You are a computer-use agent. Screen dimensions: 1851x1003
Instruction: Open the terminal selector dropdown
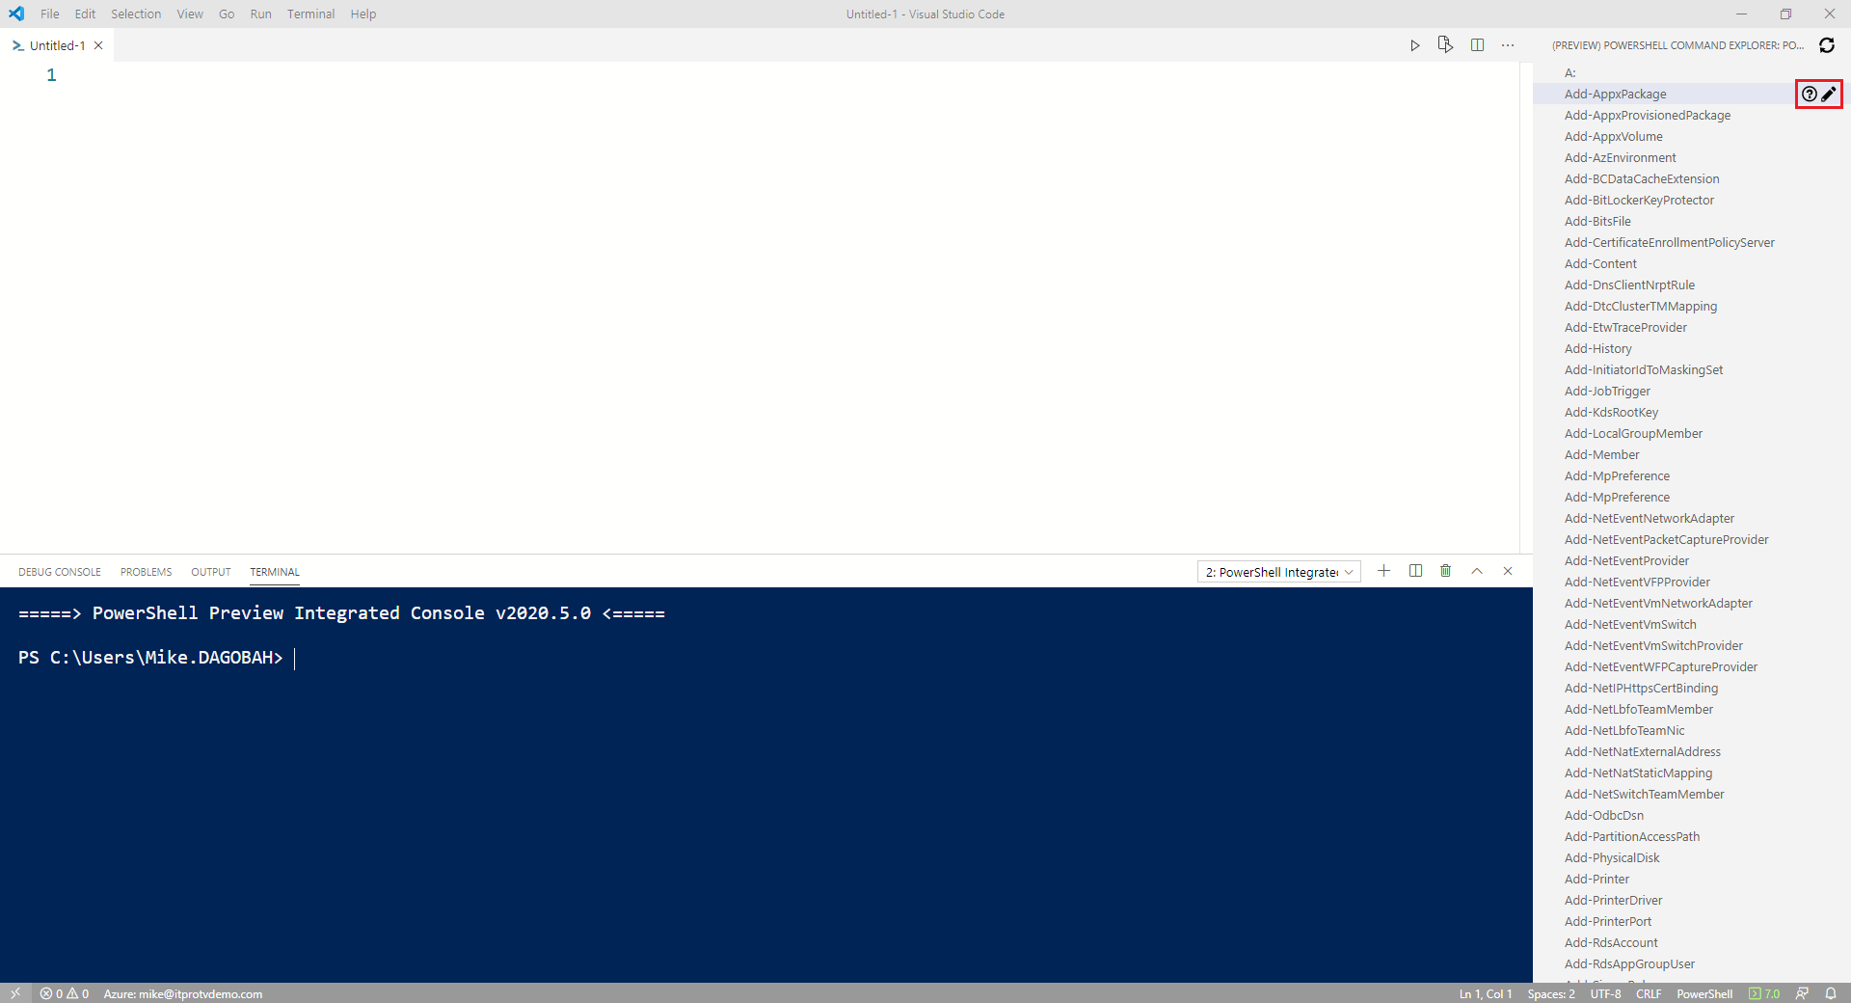pos(1279,572)
